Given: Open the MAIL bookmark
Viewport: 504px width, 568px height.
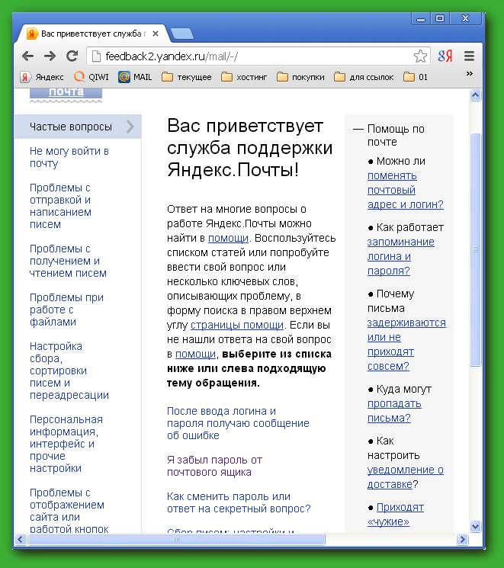Looking at the screenshot, I should coord(135,77).
